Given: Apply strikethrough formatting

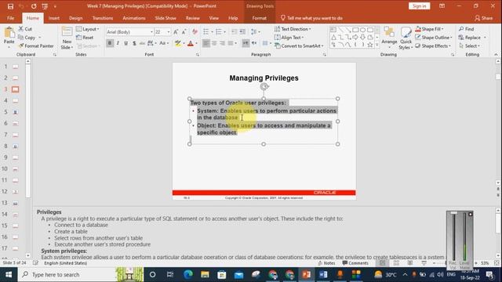Looking at the screenshot, I should point(142,43).
